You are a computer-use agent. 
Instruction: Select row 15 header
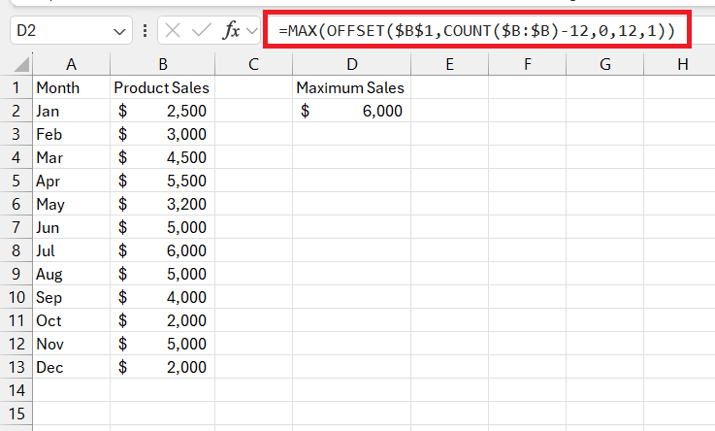[x=16, y=414]
